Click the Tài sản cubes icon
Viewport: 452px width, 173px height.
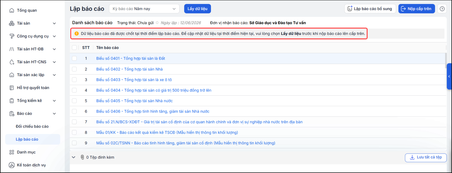(x=11, y=23)
